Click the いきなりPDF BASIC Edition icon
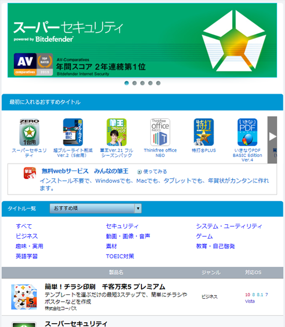285x327 pixels. pos(247,132)
